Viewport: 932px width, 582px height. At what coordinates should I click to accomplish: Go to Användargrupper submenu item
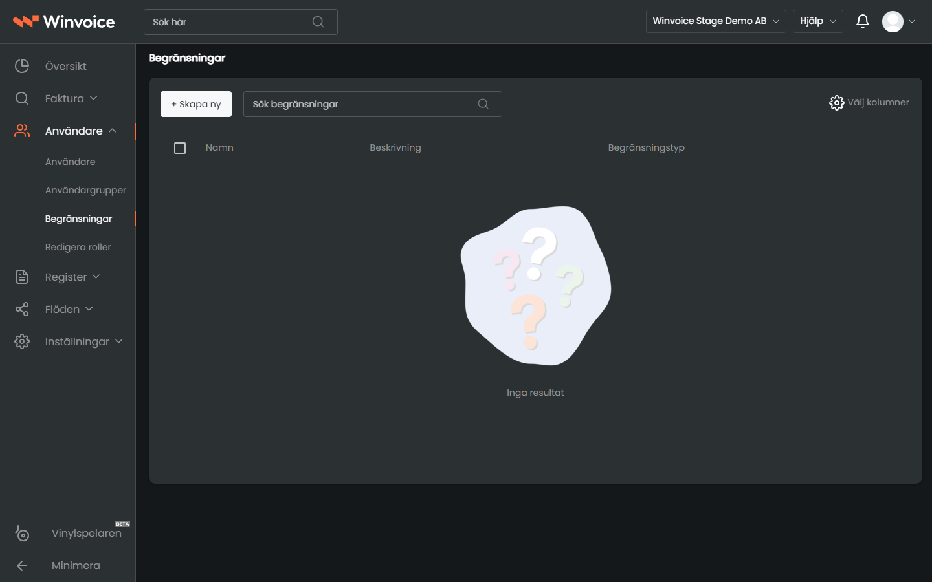pos(85,190)
